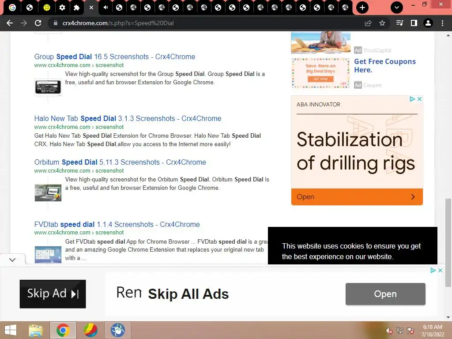This screenshot has width=452, height=339.
Task: Close the bottom banner ad
Action: coord(440,271)
